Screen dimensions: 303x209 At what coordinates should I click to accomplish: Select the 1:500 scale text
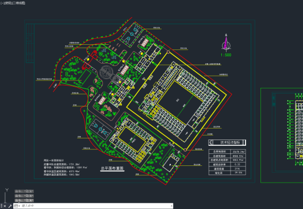click(226, 55)
